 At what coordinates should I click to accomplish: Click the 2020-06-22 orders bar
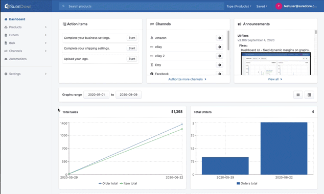point(284,149)
